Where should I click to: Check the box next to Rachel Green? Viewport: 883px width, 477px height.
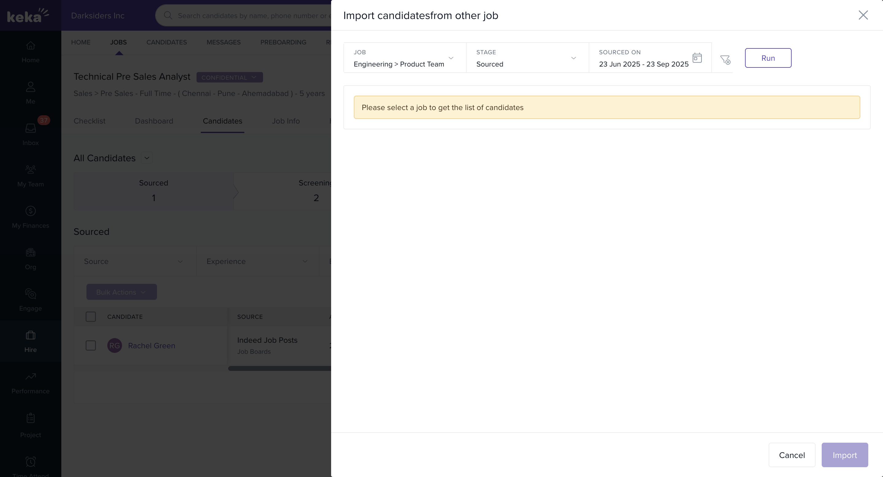(x=91, y=345)
